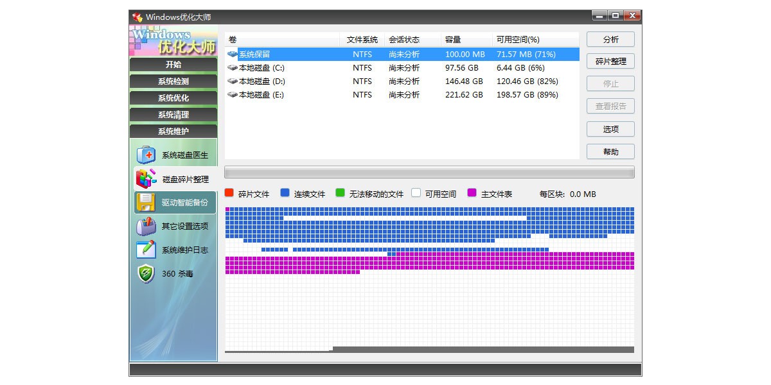This screenshot has height=385, width=771.
Task: Click the disabled 停止 button
Action: (x=610, y=84)
